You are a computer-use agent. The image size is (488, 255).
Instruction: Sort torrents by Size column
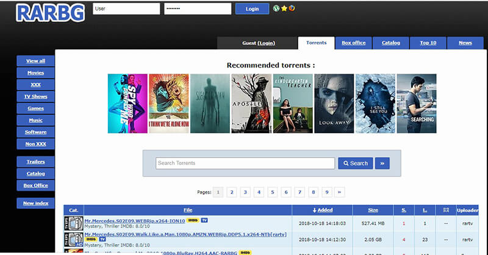[373, 211]
